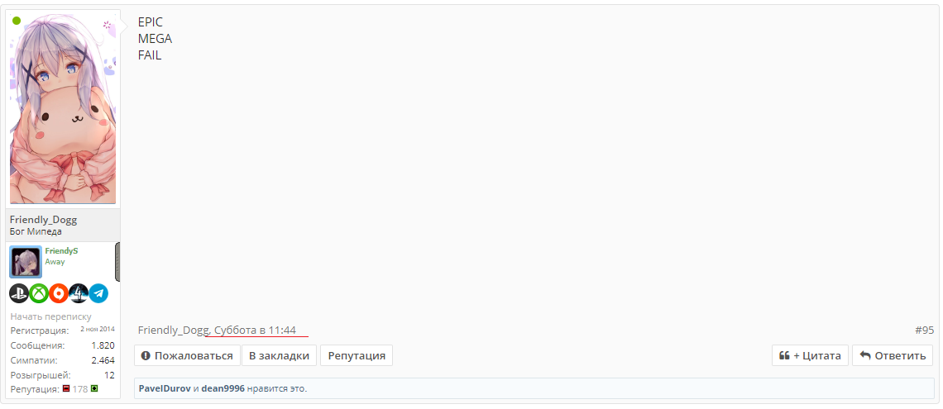Open the Friendly_Dogg username under the avatar
The image size is (943, 409).
(x=43, y=220)
